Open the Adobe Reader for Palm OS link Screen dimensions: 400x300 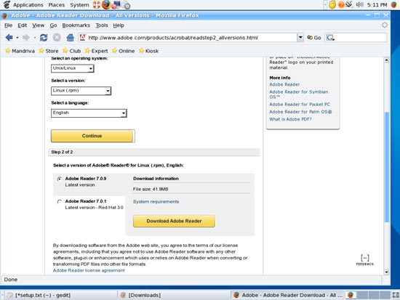point(300,112)
